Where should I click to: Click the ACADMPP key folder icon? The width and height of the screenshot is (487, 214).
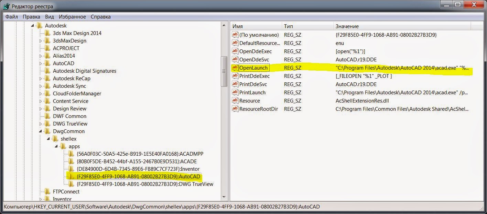(71, 154)
